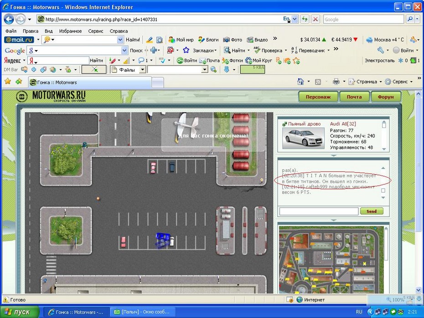Switch to [Палыч] - Окно сооб... taskbar window
The height and width of the screenshot is (318, 424).
click(143, 312)
